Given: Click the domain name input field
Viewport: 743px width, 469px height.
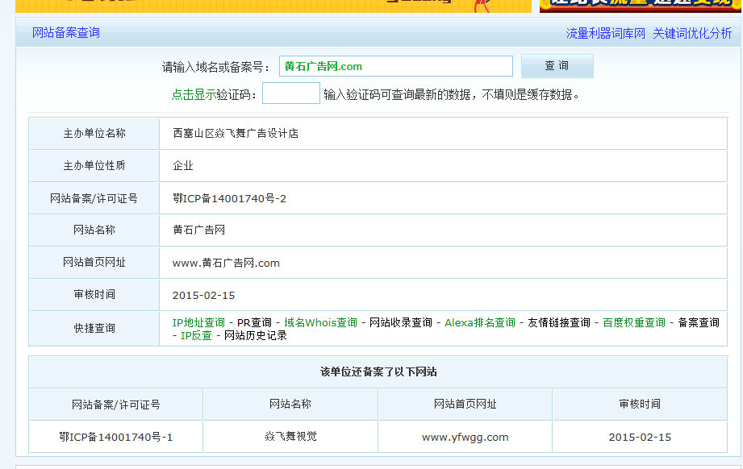Looking at the screenshot, I should (x=395, y=66).
